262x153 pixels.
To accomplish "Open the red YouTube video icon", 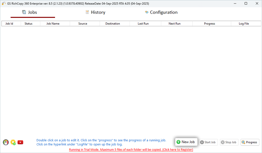I will (20, 142).
